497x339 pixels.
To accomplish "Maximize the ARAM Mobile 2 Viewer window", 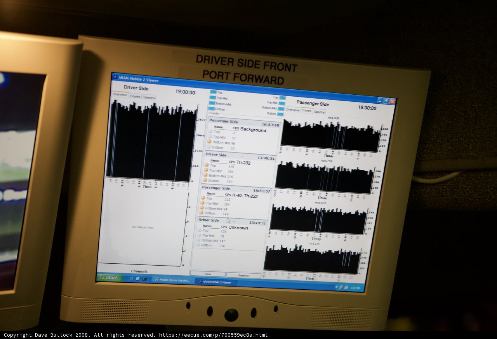I will point(386,101).
